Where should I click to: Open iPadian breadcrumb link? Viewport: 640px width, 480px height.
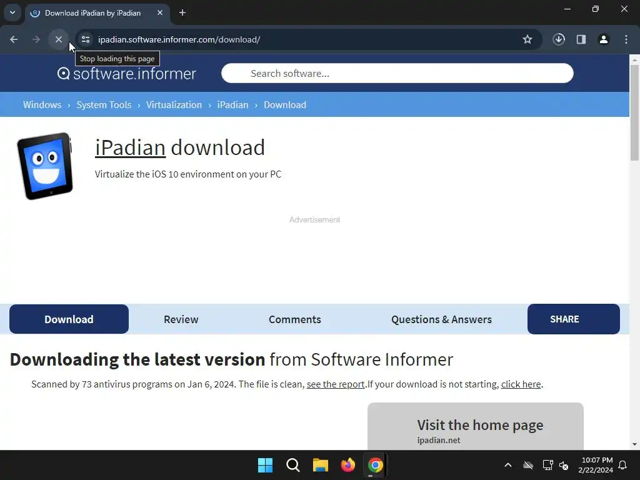[232, 105]
